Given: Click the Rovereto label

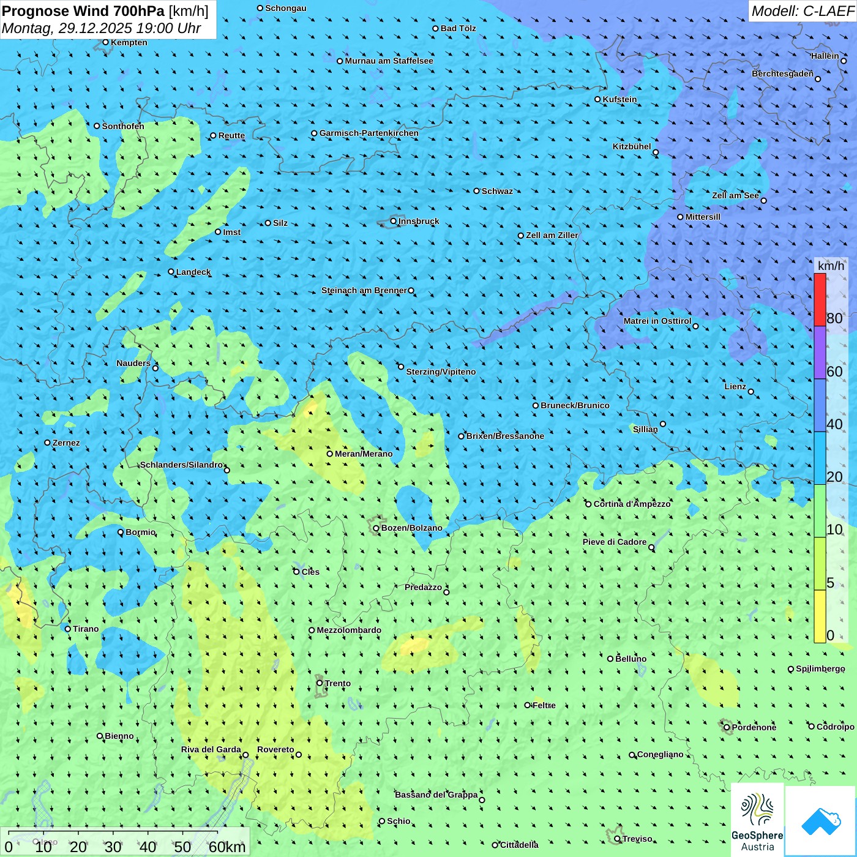Looking at the screenshot, I should click(275, 749).
